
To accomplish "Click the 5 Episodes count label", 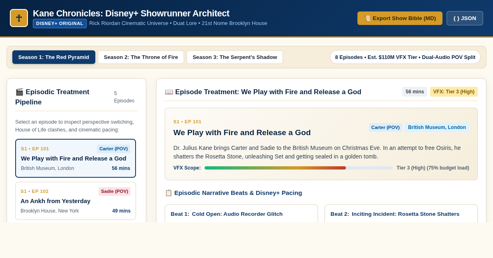I will pyautogui.click(x=124, y=97).
